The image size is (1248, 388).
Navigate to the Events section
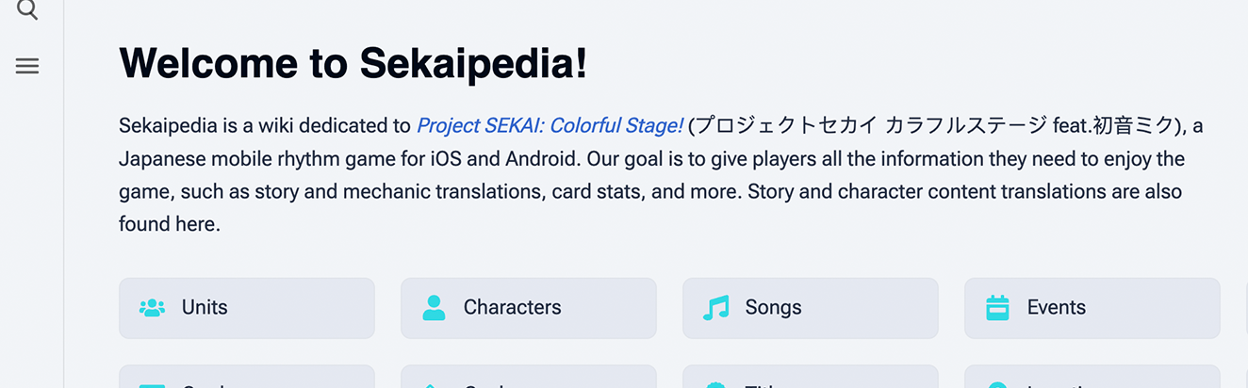coord(1092,308)
